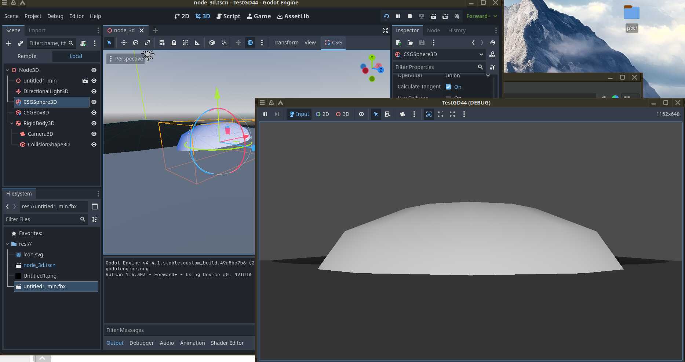
Task: Switch to the Debugger bottom panel tab
Action: [142, 343]
